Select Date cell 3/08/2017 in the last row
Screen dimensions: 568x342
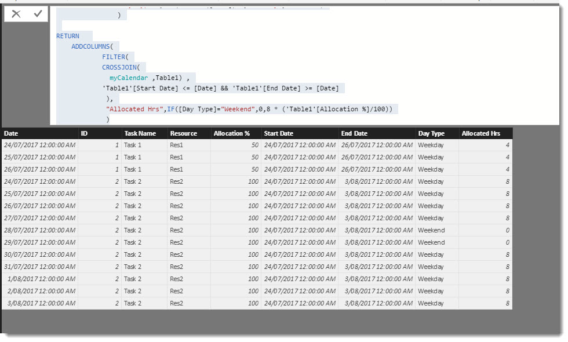pos(40,303)
